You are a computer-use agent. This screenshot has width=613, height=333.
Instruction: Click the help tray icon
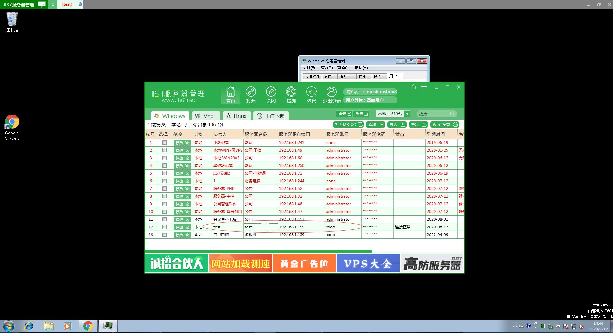pyautogui.click(x=529, y=326)
